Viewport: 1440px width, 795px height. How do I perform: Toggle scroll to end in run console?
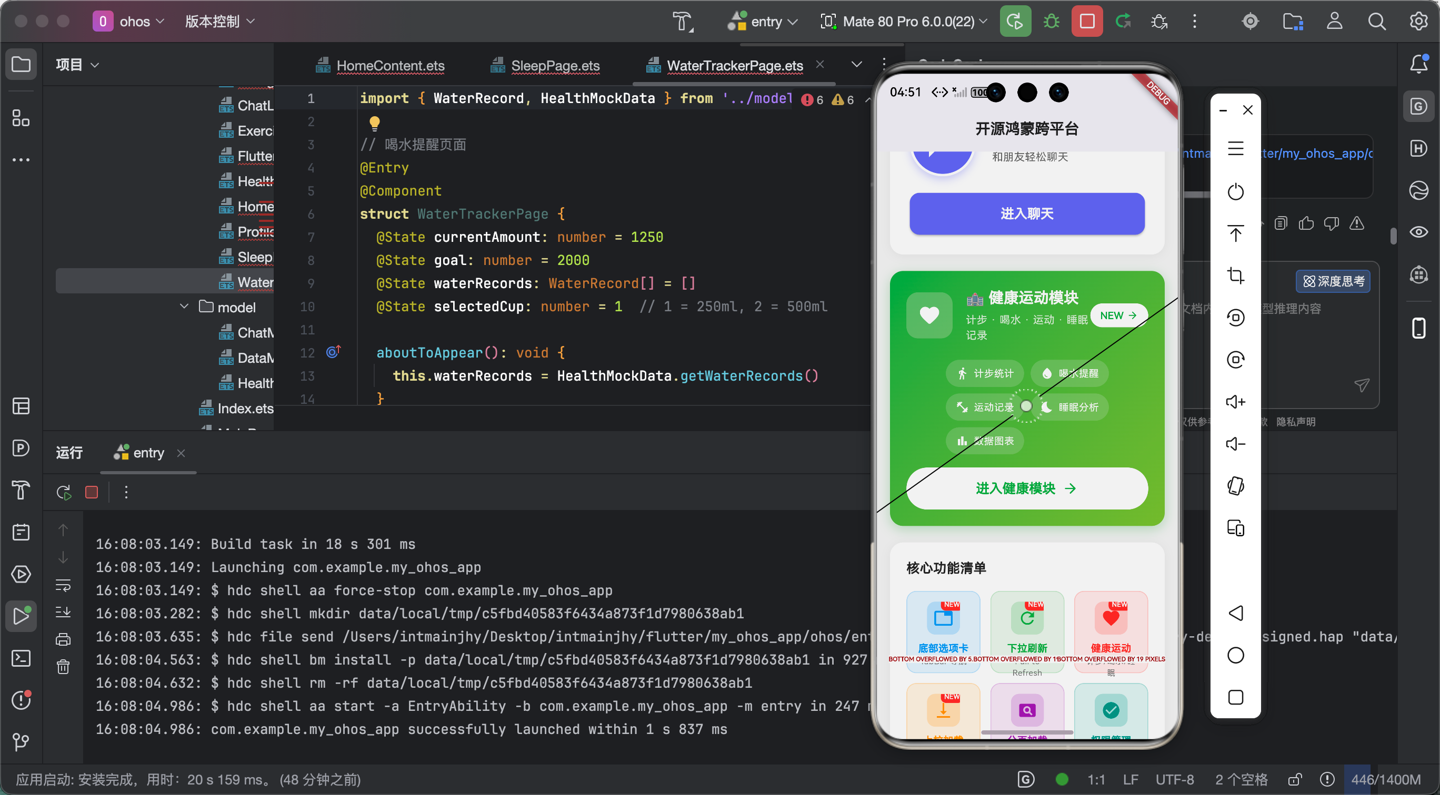point(63,613)
